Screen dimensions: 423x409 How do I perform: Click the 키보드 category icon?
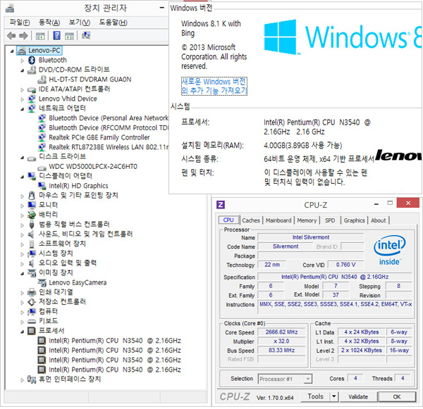point(32,321)
